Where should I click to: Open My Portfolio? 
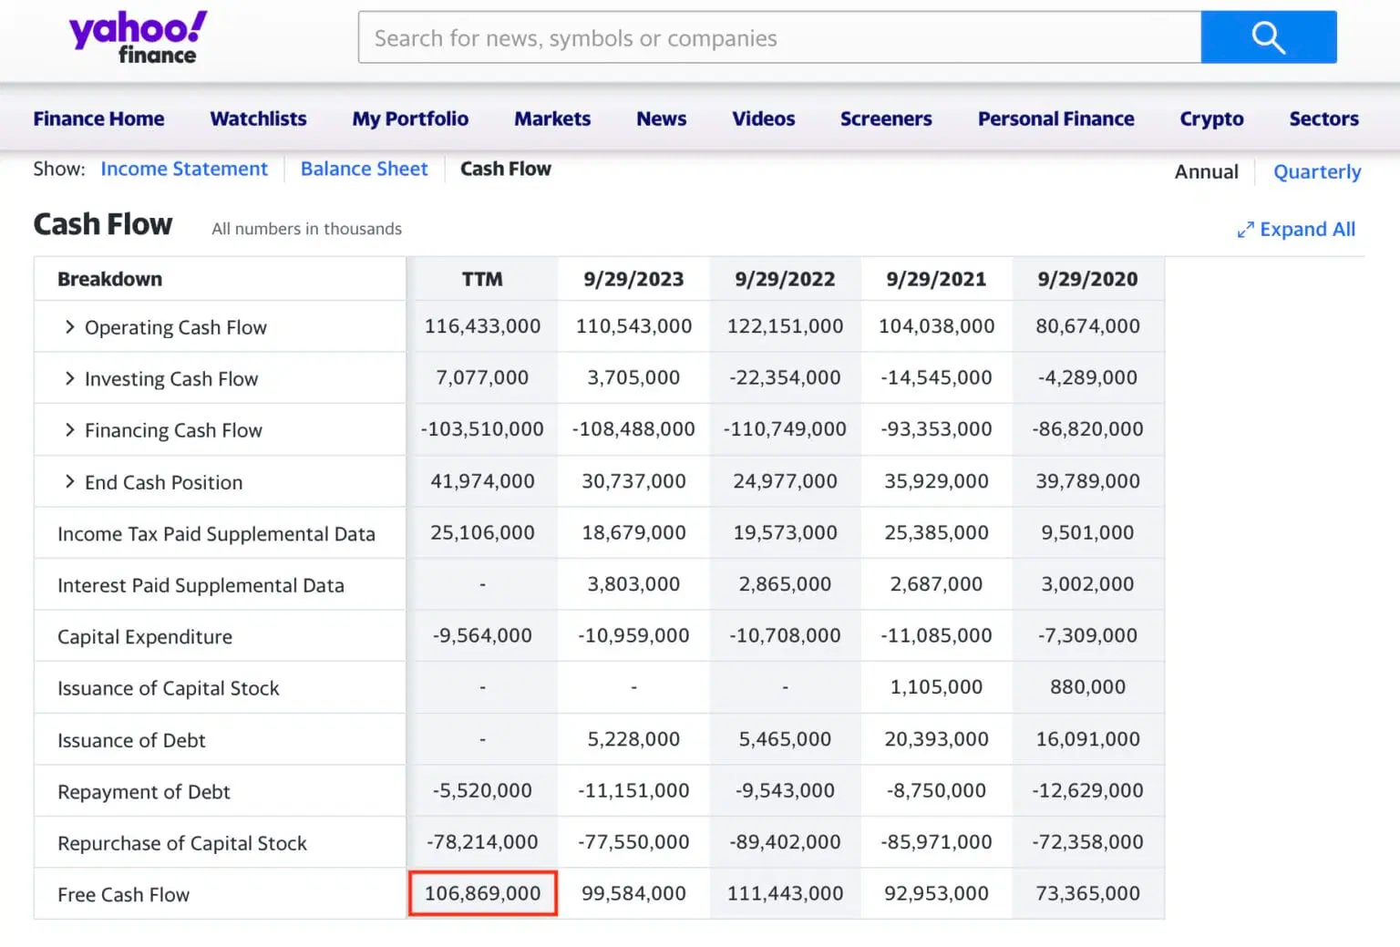point(410,118)
